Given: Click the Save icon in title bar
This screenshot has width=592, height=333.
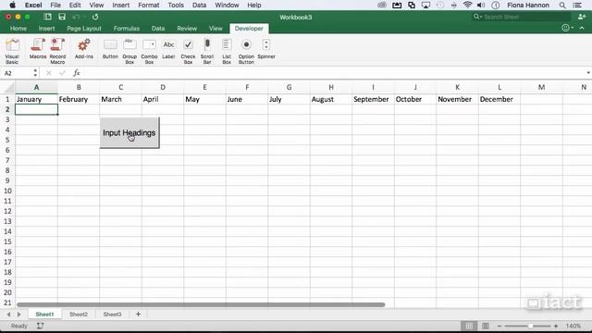Looking at the screenshot, I should coord(62,17).
